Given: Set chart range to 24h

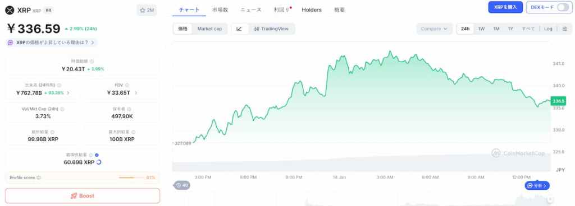Looking at the screenshot, I should 466,29.
